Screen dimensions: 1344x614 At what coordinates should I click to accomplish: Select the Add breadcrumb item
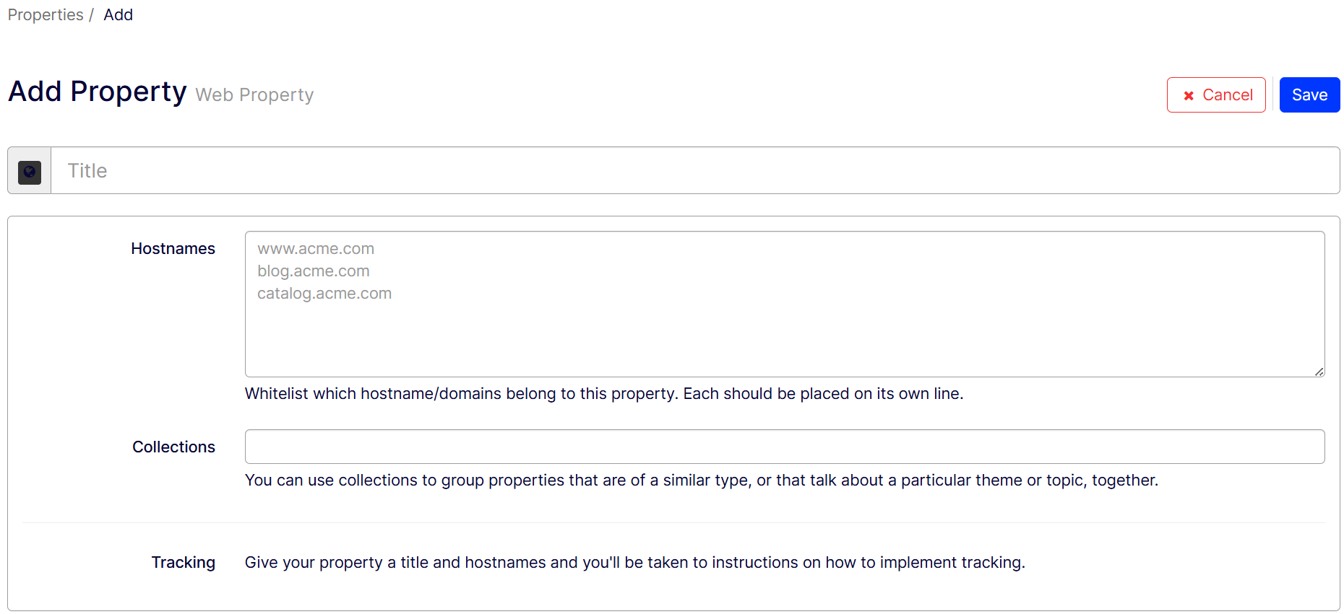(118, 15)
